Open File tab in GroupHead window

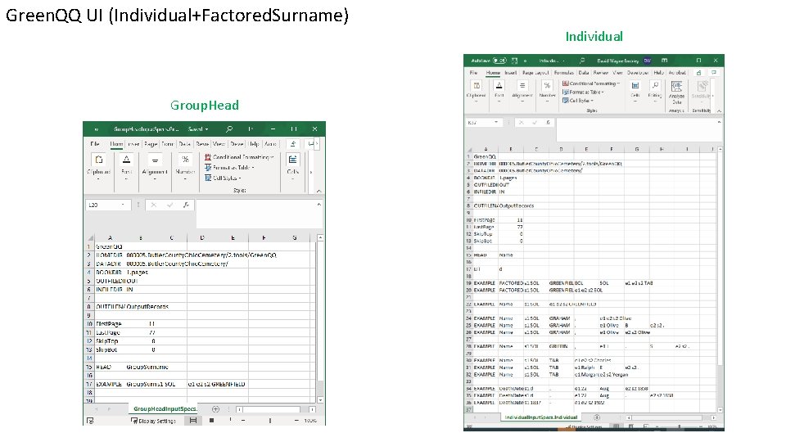click(x=95, y=144)
